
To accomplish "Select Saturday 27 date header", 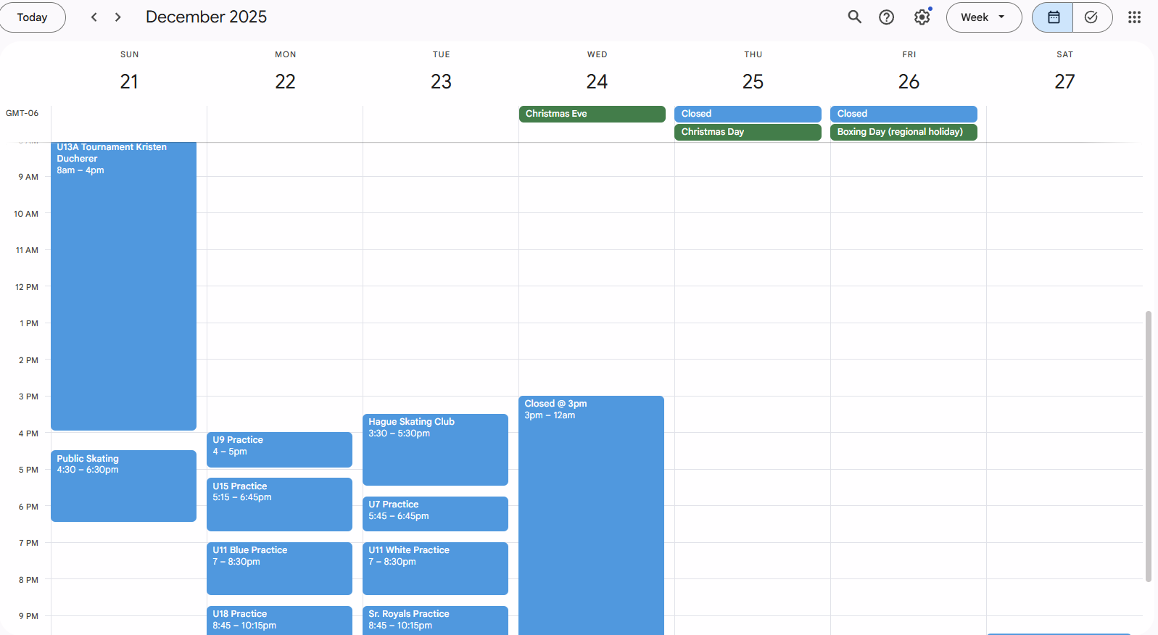I will pos(1064,81).
